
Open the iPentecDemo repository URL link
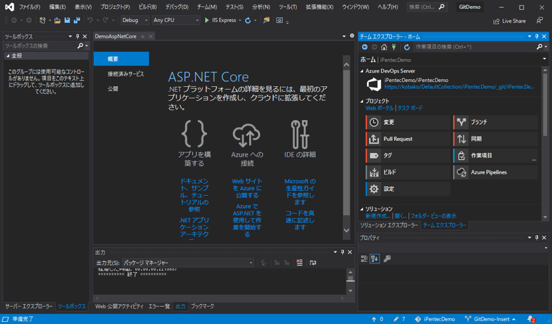[460, 87]
